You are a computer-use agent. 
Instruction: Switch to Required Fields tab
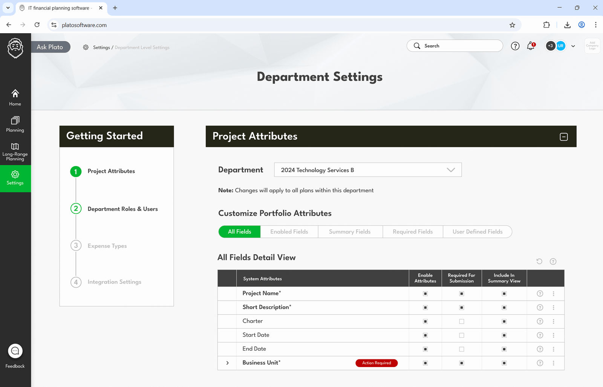[413, 232]
